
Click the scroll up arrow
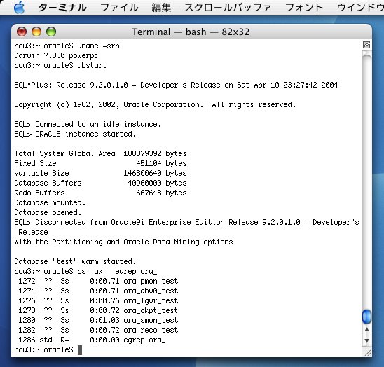click(x=366, y=330)
